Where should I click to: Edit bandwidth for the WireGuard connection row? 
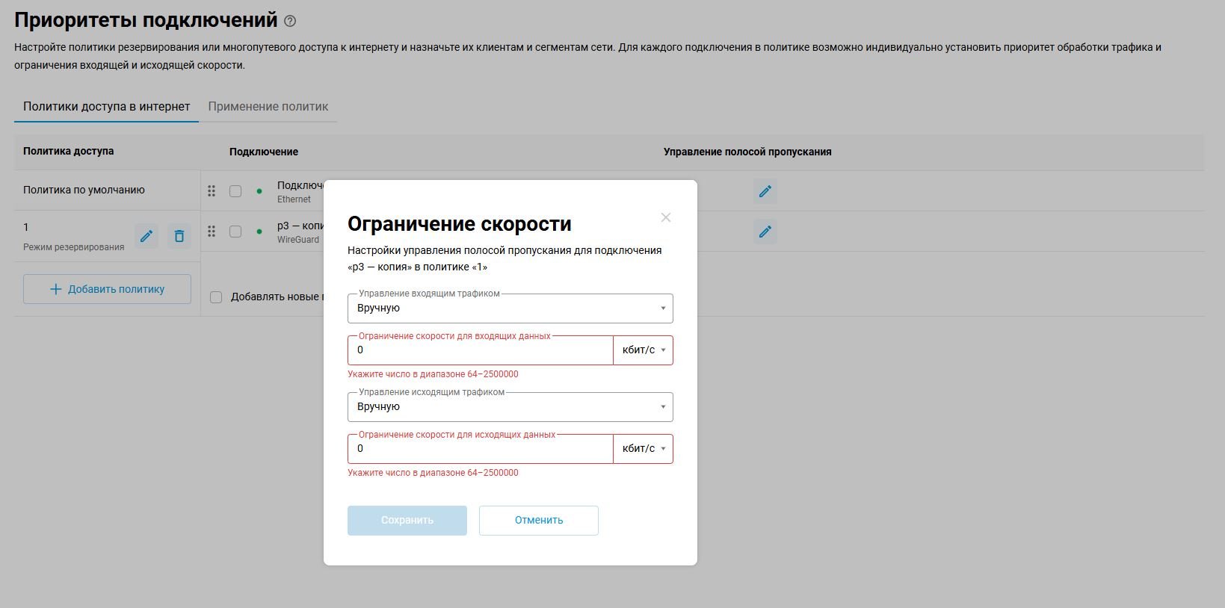tap(765, 232)
